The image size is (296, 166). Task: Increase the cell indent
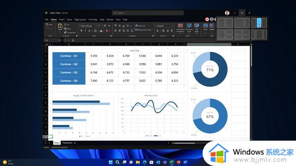tap(132, 31)
